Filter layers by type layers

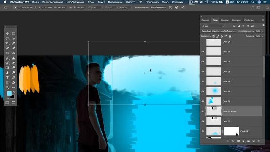[x=243, y=26]
